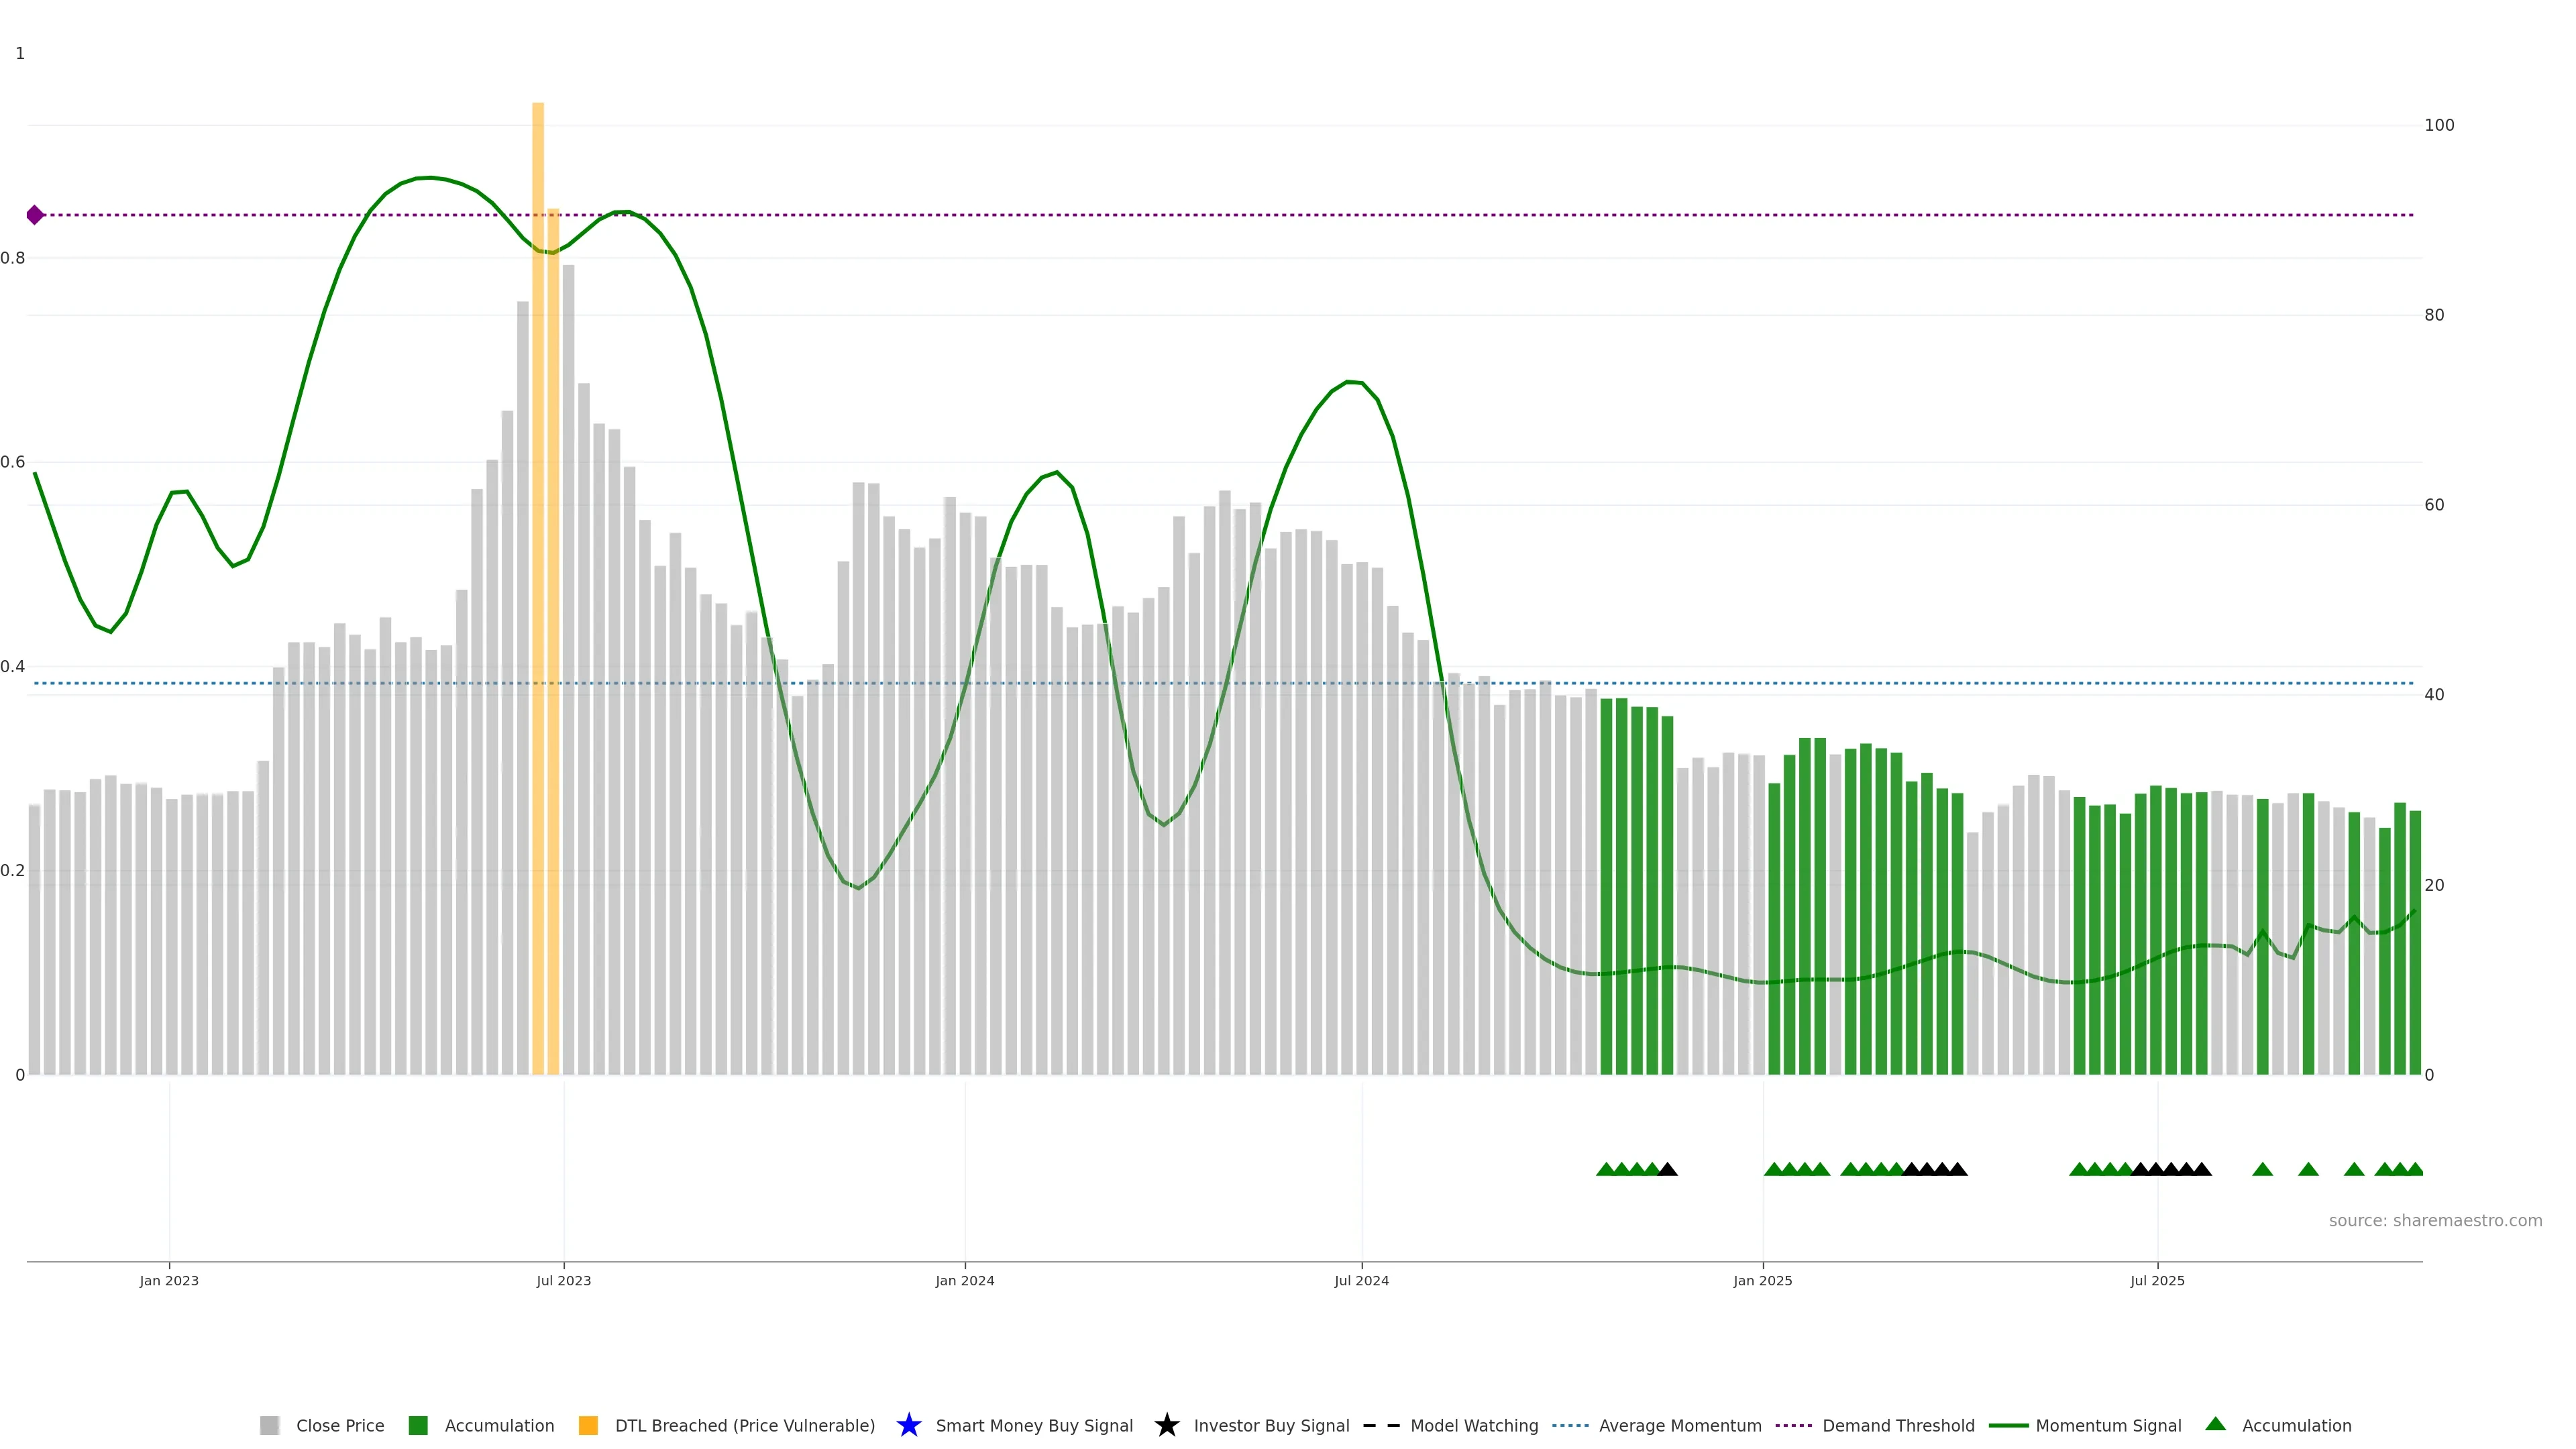Click the purple diamond on Demand Threshold line
The height and width of the screenshot is (1449, 2576).
(x=35, y=215)
